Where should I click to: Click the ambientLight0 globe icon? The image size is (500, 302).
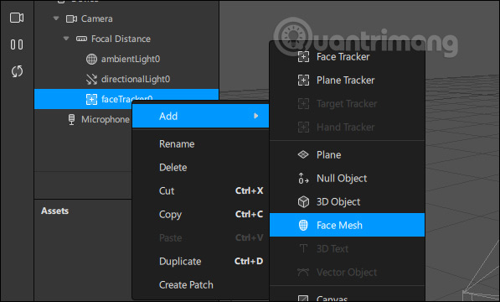point(91,59)
